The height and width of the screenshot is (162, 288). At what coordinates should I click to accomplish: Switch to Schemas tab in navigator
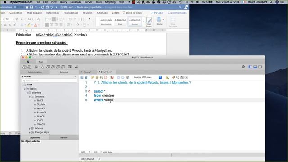(64, 72)
